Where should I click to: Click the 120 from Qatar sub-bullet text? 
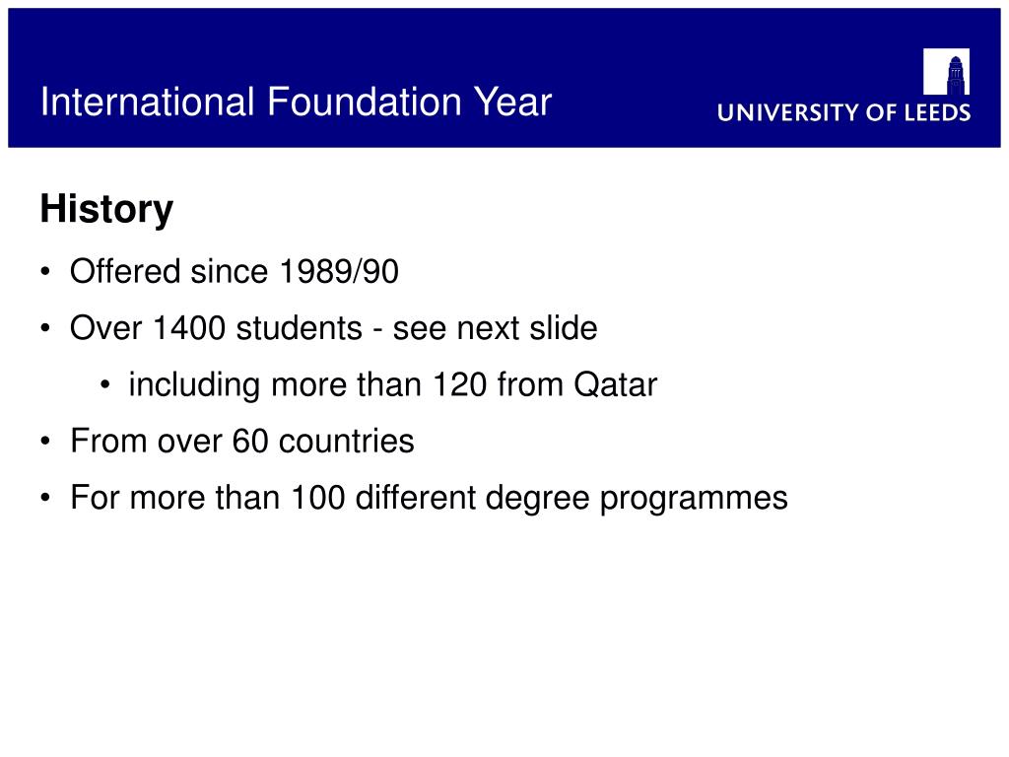[x=392, y=385]
